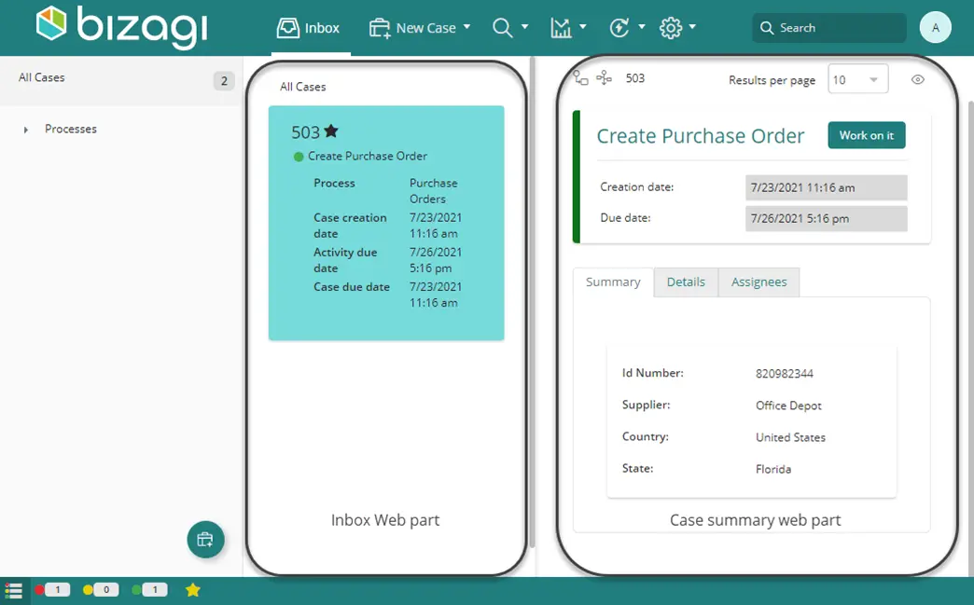Select All Cases in left sidebar
Screen dimensions: 974x605
(42, 77)
